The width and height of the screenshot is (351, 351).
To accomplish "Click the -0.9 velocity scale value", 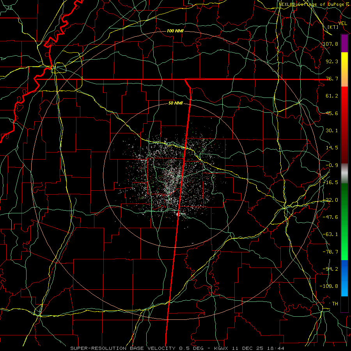I will (332, 165).
